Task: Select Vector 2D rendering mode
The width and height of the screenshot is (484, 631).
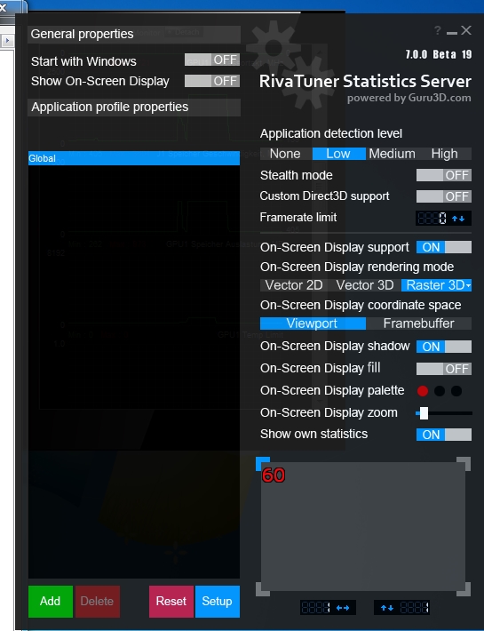Action: click(x=294, y=285)
